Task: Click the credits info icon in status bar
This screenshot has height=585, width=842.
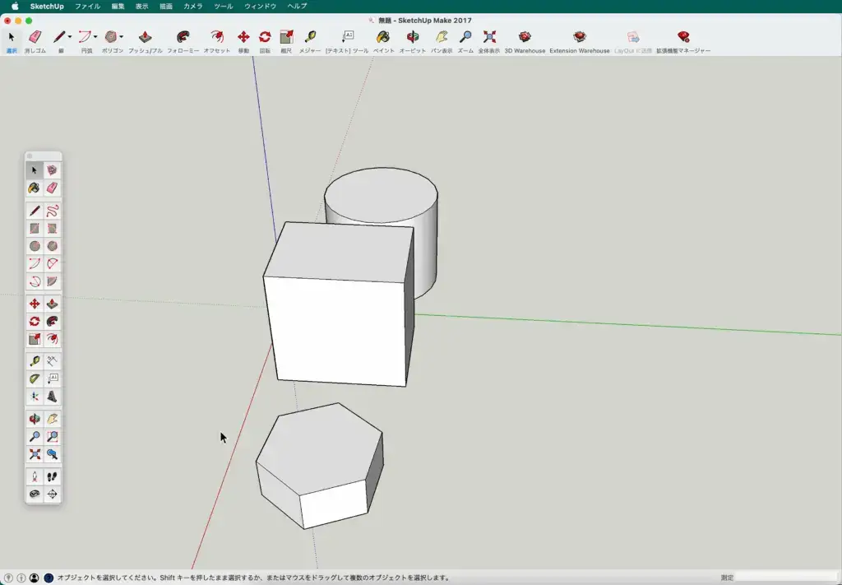Action: pos(21,578)
